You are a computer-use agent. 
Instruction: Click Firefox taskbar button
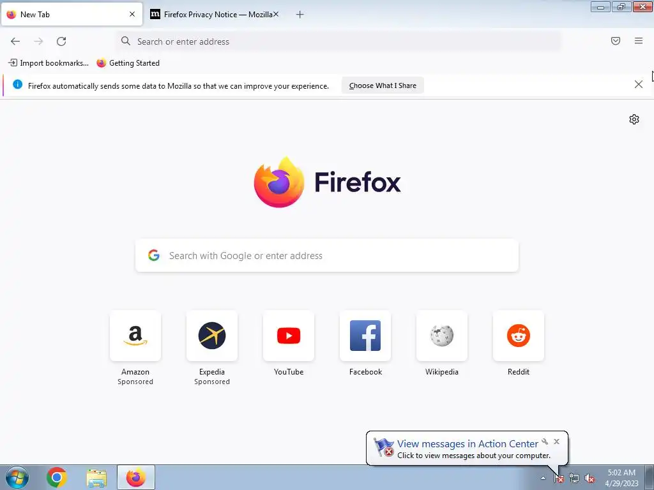136,477
